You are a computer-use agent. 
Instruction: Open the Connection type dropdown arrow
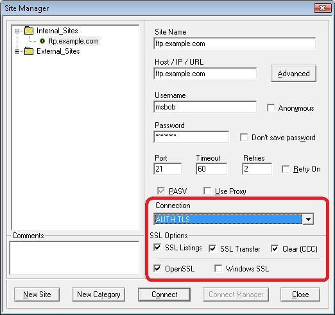[308, 219]
